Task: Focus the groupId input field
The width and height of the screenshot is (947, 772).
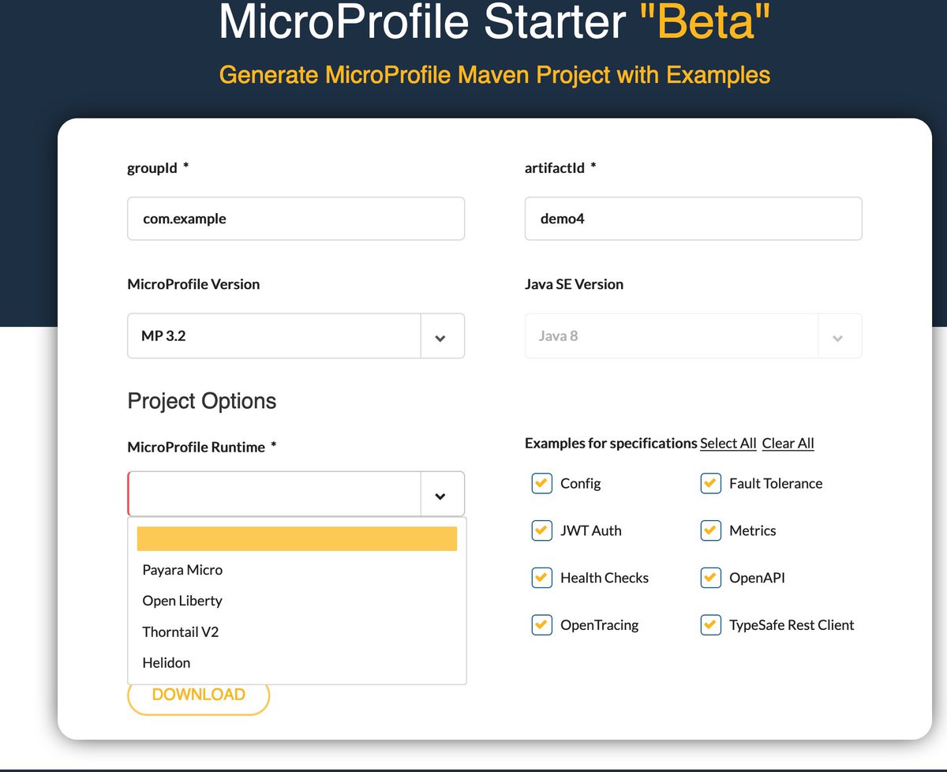Action: 296,219
